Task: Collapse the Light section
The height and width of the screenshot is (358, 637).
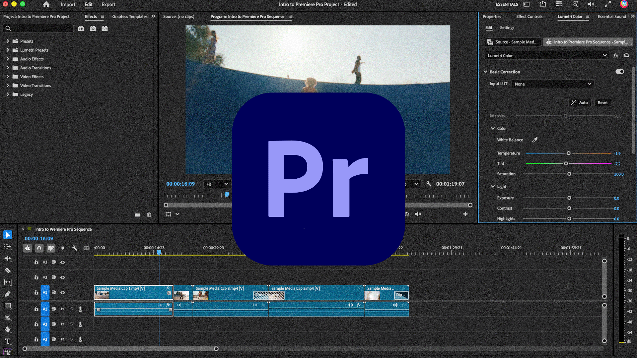Action: [493, 186]
